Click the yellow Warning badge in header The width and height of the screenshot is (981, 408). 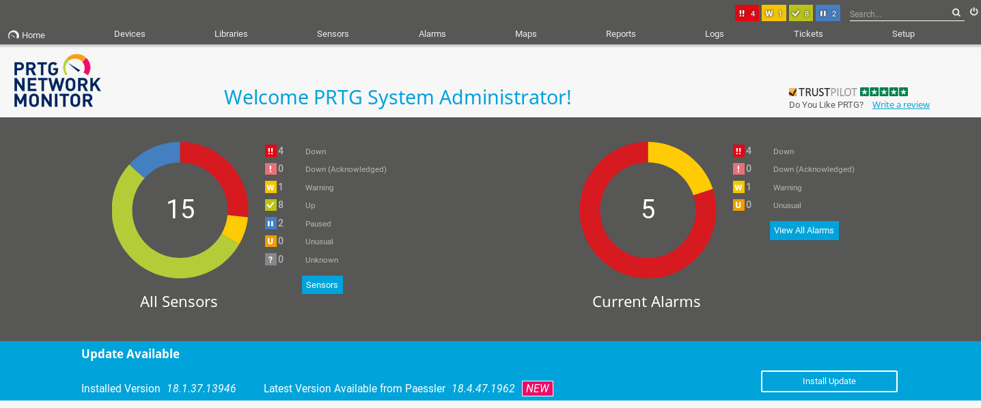click(x=773, y=14)
